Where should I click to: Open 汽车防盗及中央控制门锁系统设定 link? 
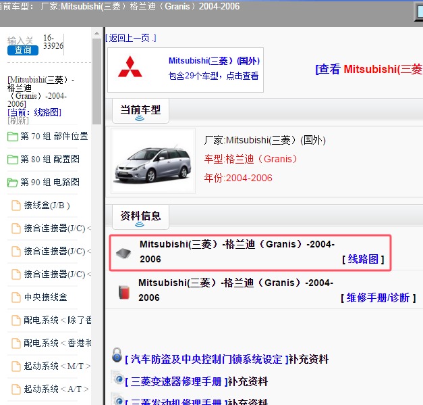tap(206, 360)
